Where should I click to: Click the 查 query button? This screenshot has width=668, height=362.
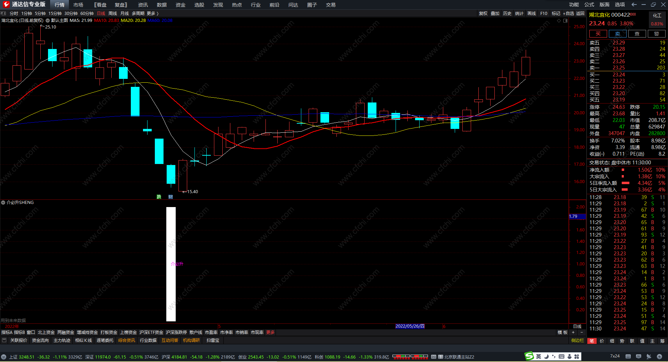point(637,34)
